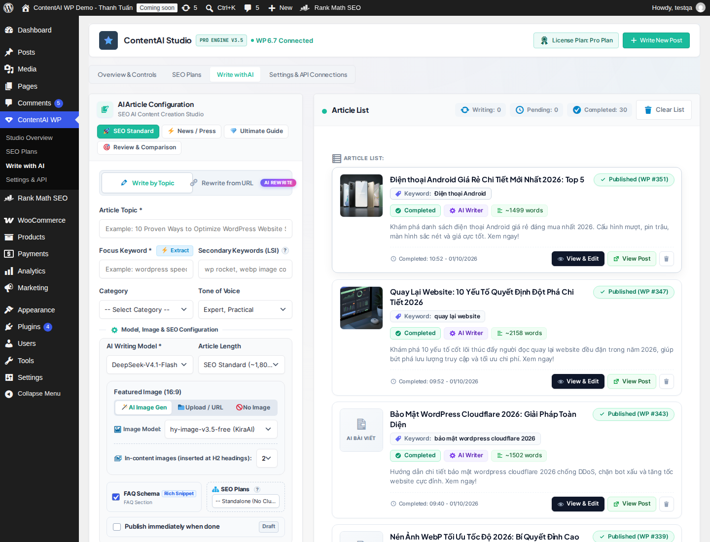Open the Image Model dropdown
The image size is (710, 542).
pyautogui.click(x=221, y=429)
